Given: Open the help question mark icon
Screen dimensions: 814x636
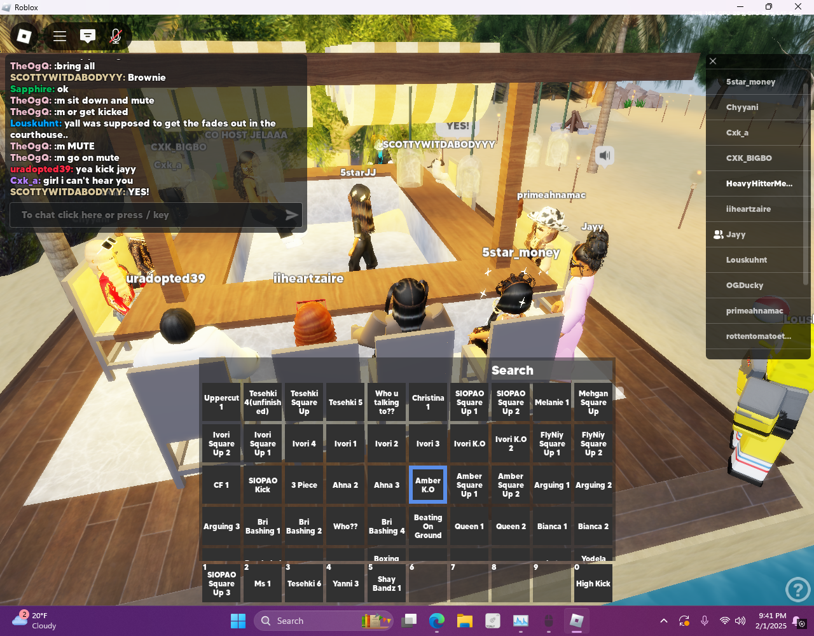Looking at the screenshot, I should click(x=797, y=590).
